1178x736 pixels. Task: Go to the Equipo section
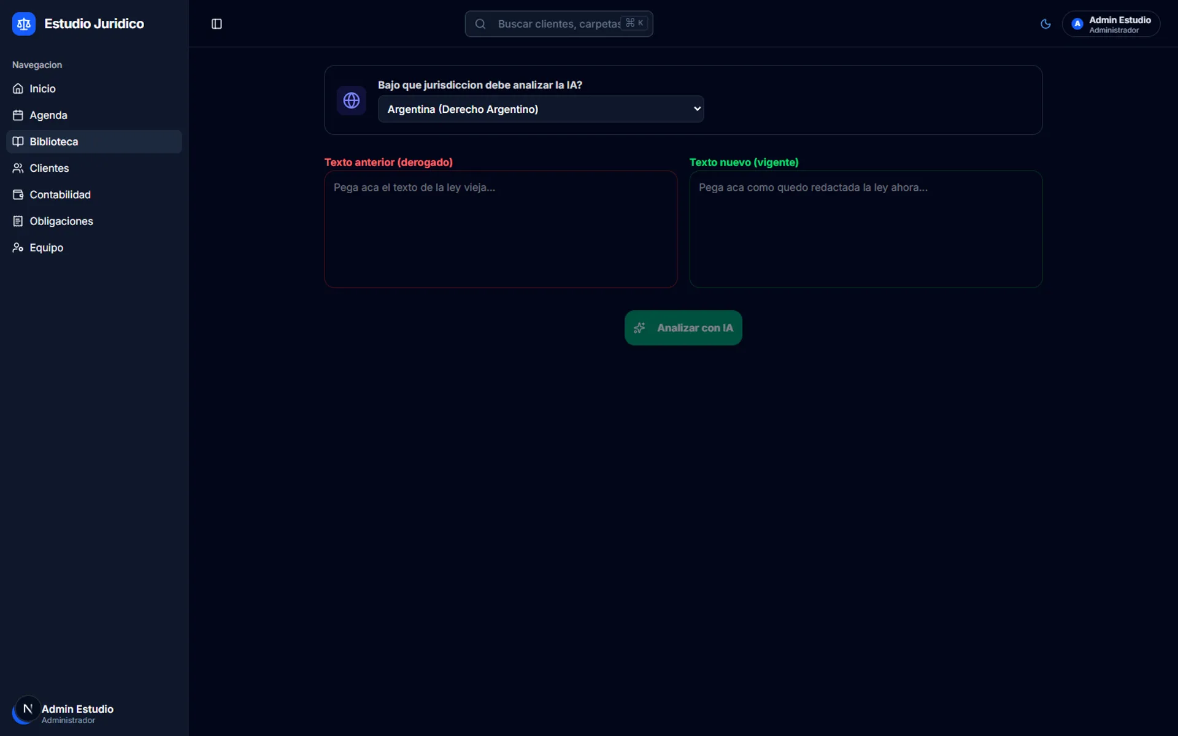click(94, 247)
